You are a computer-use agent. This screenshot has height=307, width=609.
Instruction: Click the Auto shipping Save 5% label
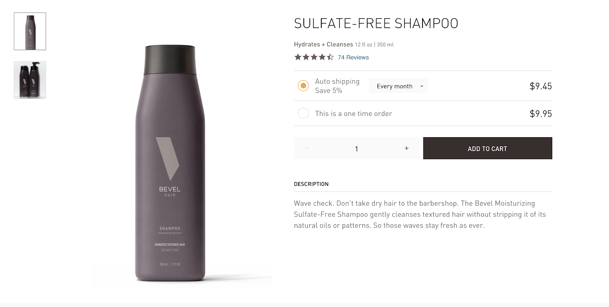coord(337,86)
